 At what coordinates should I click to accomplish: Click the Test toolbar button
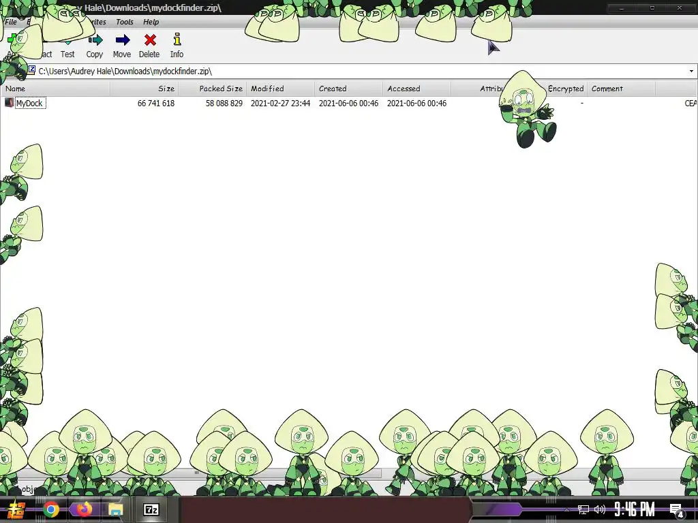[x=67, y=46]
